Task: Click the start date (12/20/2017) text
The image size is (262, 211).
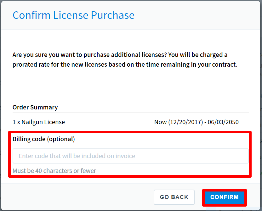Action: tap(185, 122)
